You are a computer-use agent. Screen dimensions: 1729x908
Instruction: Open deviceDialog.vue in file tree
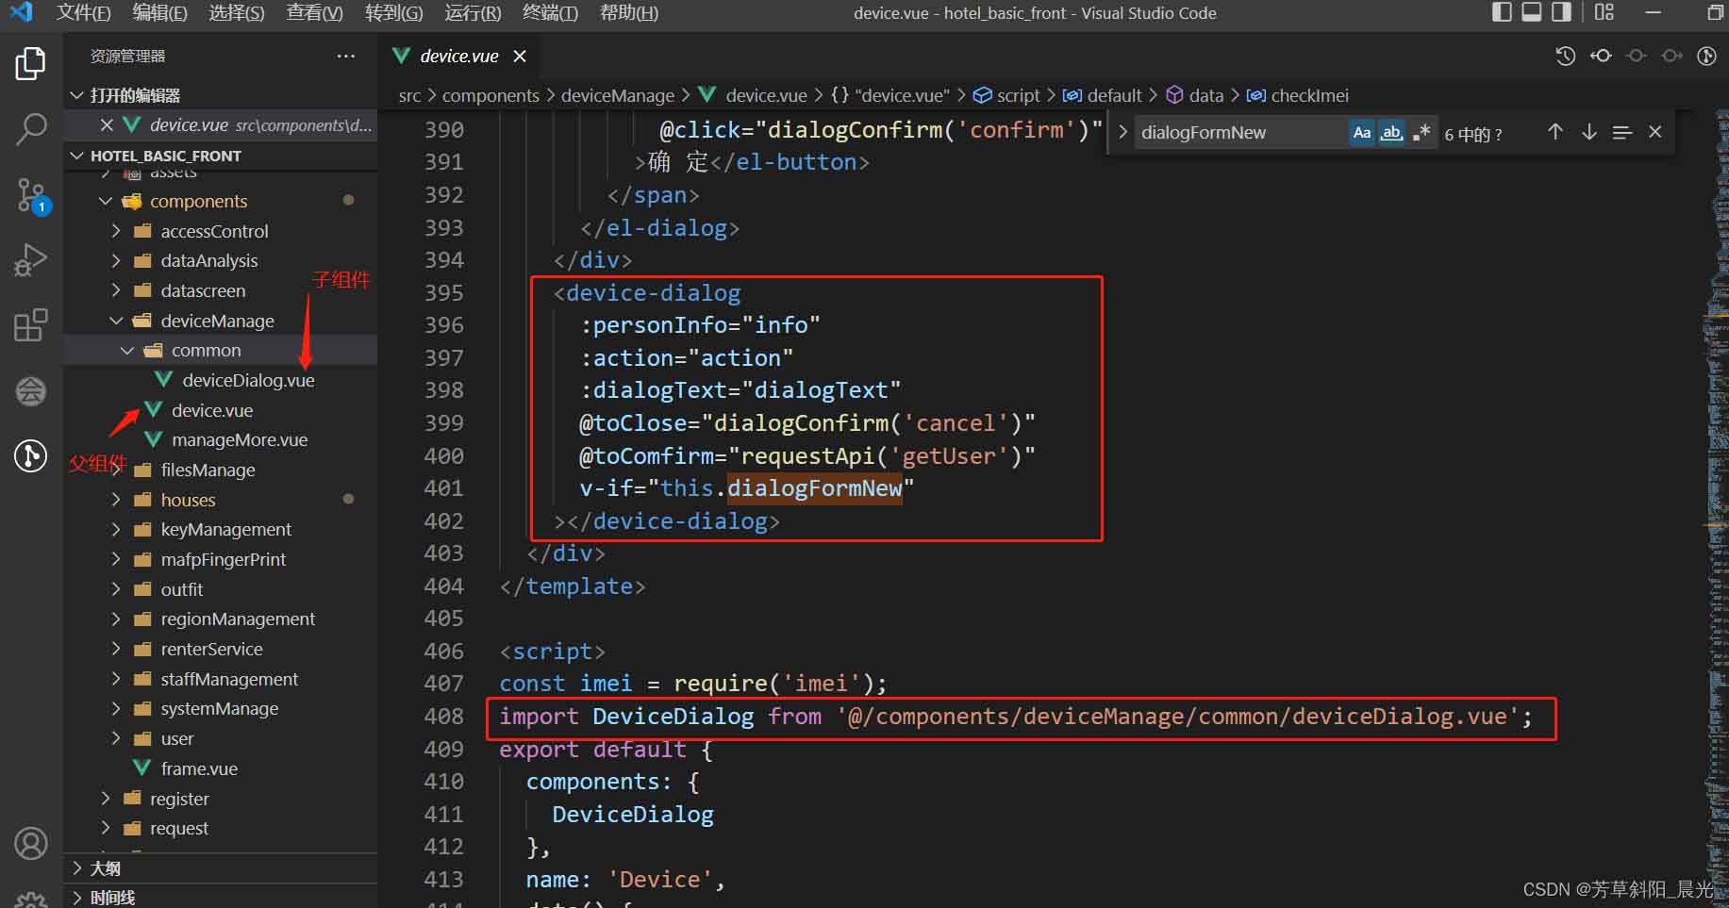coord(248,380)
